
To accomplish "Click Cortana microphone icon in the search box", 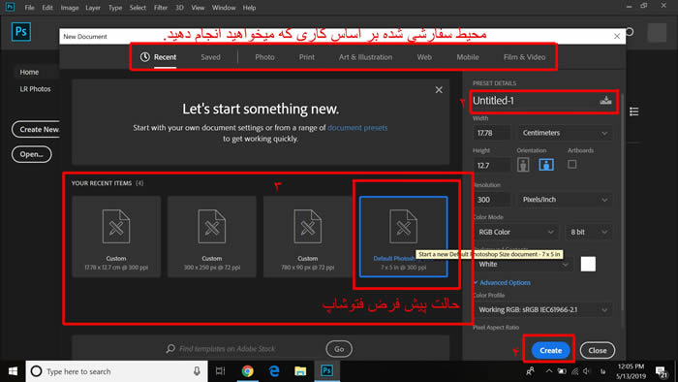I will coord(197,371).
